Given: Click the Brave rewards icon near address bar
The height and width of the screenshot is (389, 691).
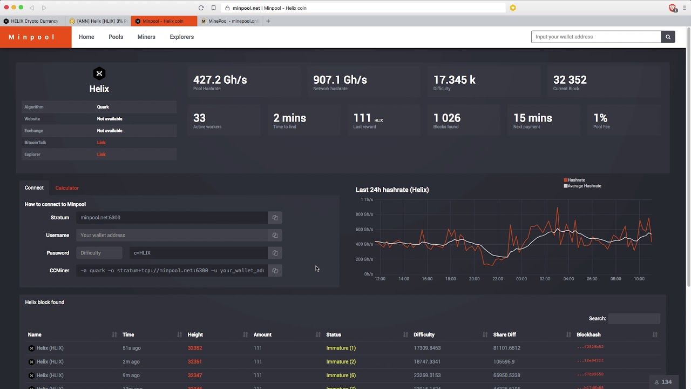Looking at the screenshot, I should [x=513, y=8].
